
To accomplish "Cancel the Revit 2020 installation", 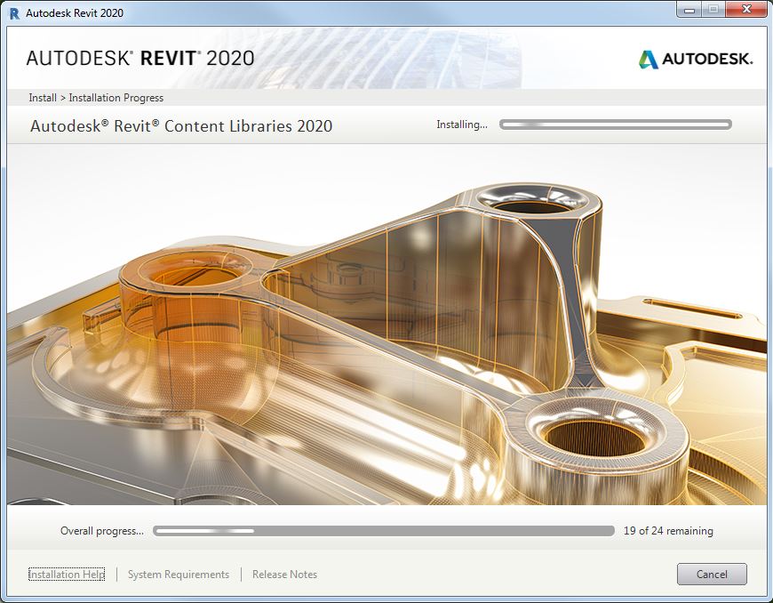I will coord(712,574).
